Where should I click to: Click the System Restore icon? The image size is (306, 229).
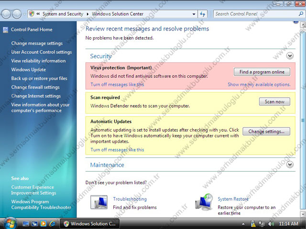[x=204, y=202]
